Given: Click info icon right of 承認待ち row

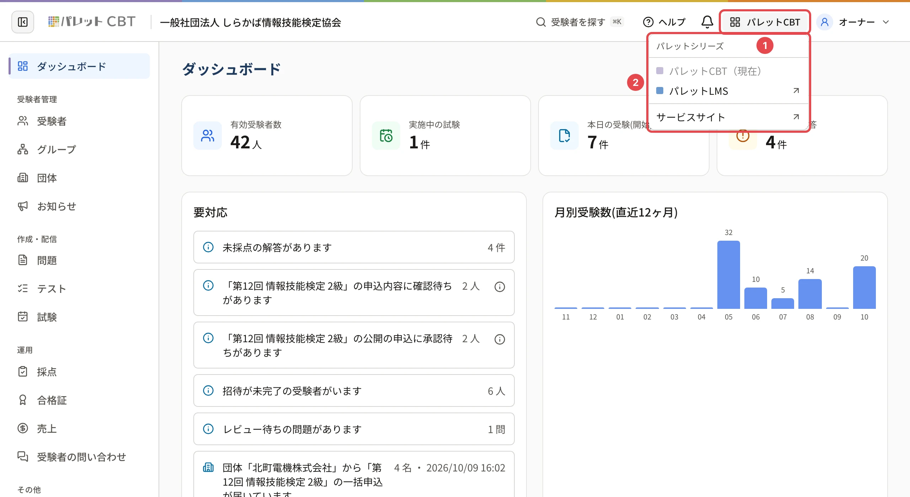Looking at the screenshot, I should pos(500,339).
